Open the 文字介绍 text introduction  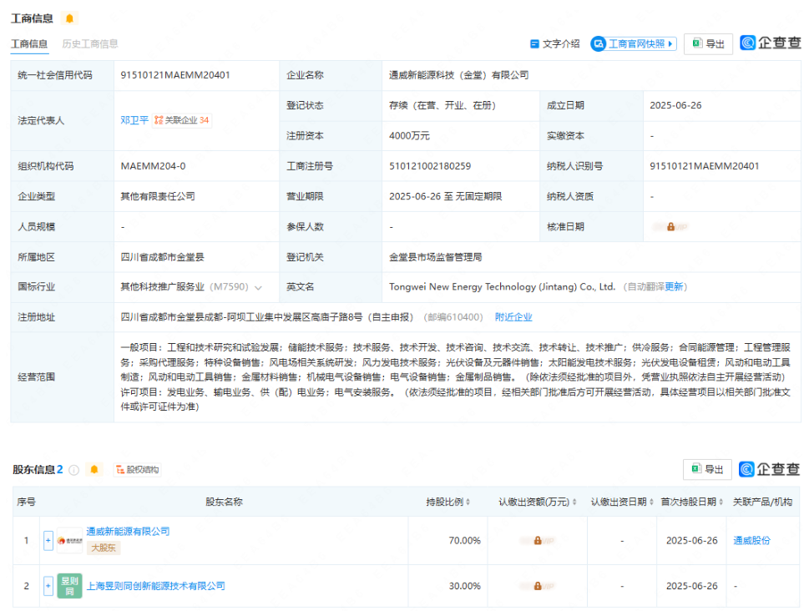click(x=555, y=44)
